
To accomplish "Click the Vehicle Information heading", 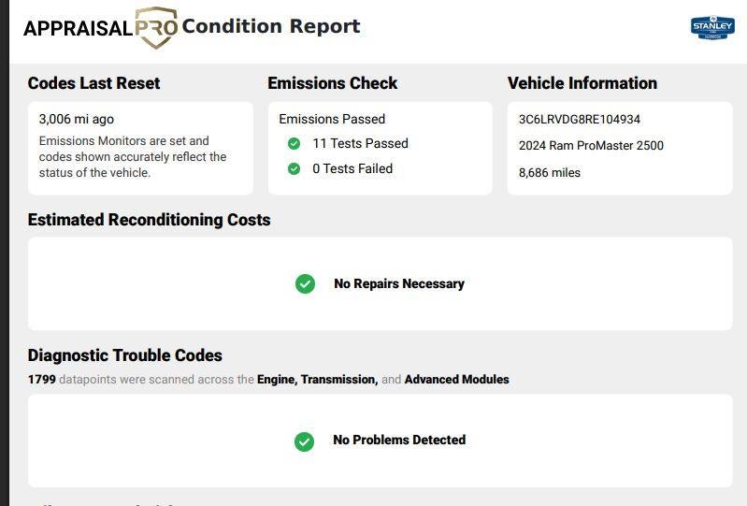I will [x=582, y=83].
